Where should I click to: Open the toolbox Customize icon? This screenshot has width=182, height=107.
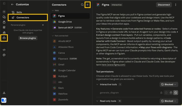pos(4,38)
